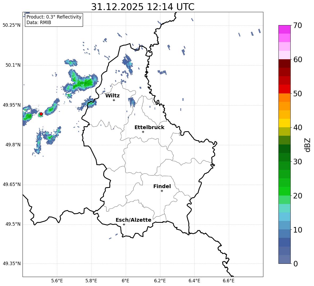Click the red radar station marker
The height and width of the screenshot is (286, 314).
point(41,114)
